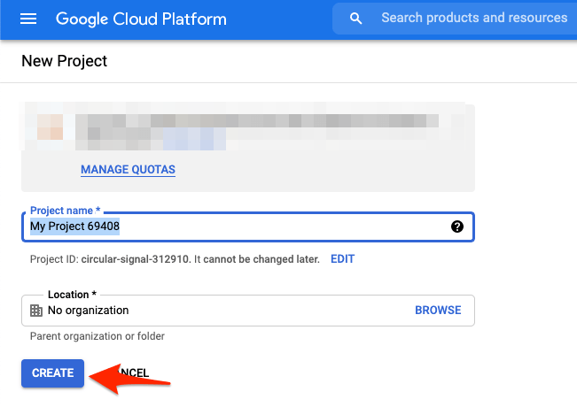
Task: Click the Location field showing No organization
Action: click(x=248, y=311)
